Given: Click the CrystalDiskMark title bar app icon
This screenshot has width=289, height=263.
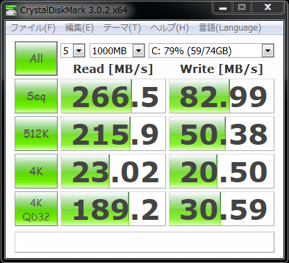Looking at the screenshot, I should coord(11,10).
